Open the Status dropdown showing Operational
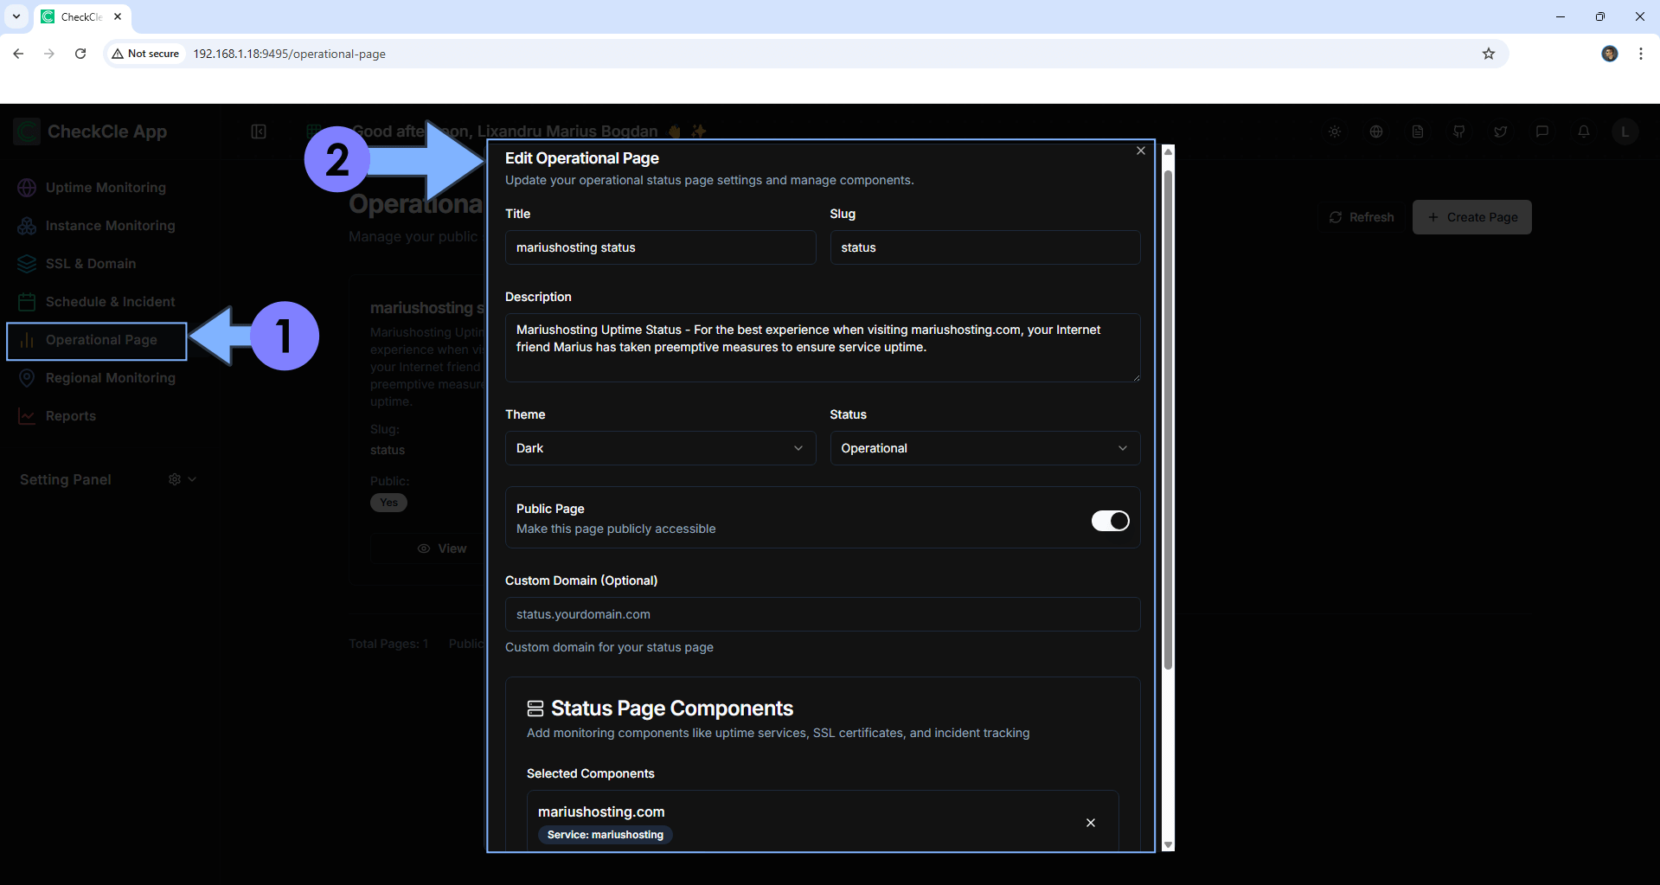This screenshot has width=1660, height=885. tap(985, 448)
